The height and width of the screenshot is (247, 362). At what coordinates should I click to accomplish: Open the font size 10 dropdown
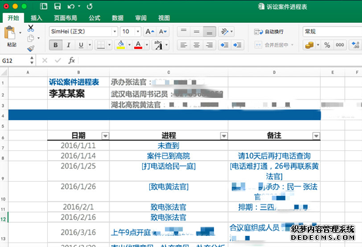(x=138, y=31)
